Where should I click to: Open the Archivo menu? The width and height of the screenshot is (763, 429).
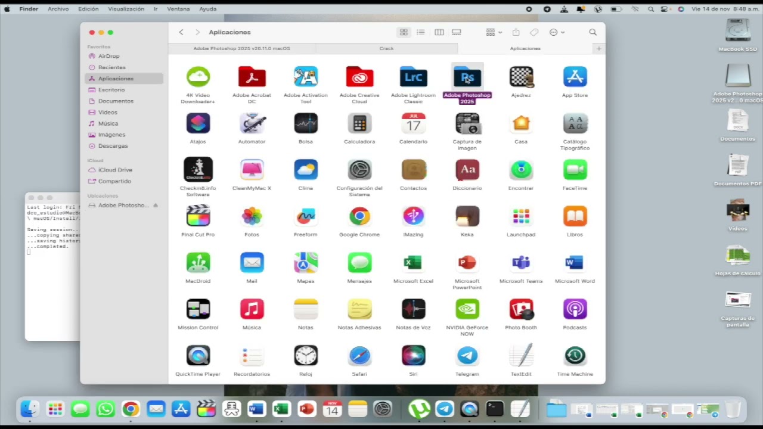tap(58, 9)
